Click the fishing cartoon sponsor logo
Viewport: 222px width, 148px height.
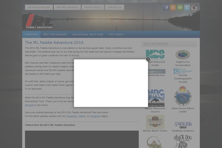coord(155,142)
